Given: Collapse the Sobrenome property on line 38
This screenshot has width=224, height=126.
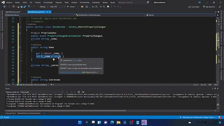Looking at the screenshot, I should pyautogui.click(x=20, y=80).
